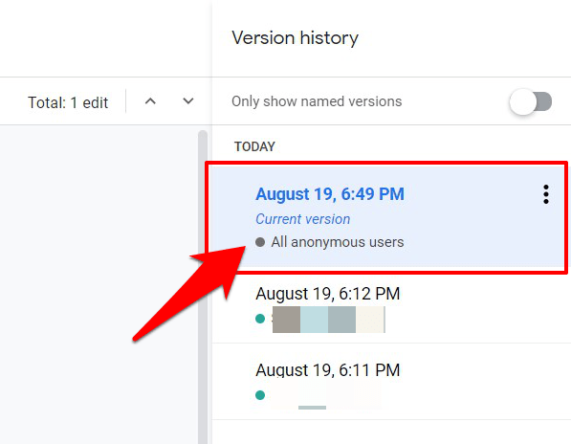Click gray dot beside All anonymous users
The width and height of the screenshot is (571, 444).
coord(260,242)
